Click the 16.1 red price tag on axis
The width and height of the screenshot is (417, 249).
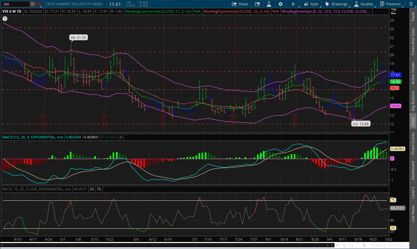(394, 88)
